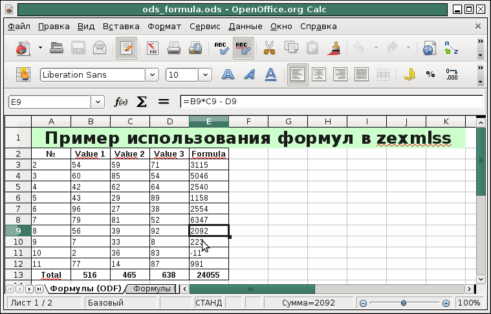Click the horizontal scrollbar thumb
This screenshot has width=491, height=314.
click(252, 289)
